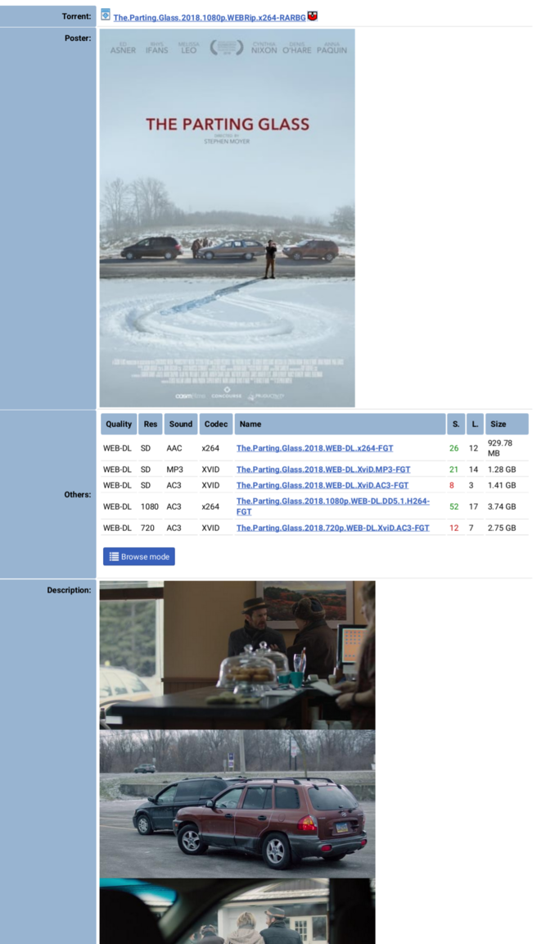Image resolution: width=546 pixels, height=944 pixels.
Task: Open the red SUV parking lot screenshot
Action: pyautogui.click(x=237, y=804)
